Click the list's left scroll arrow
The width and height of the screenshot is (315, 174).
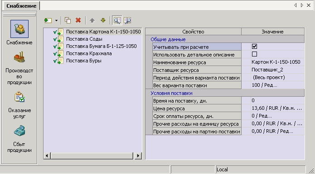[47, 155]
